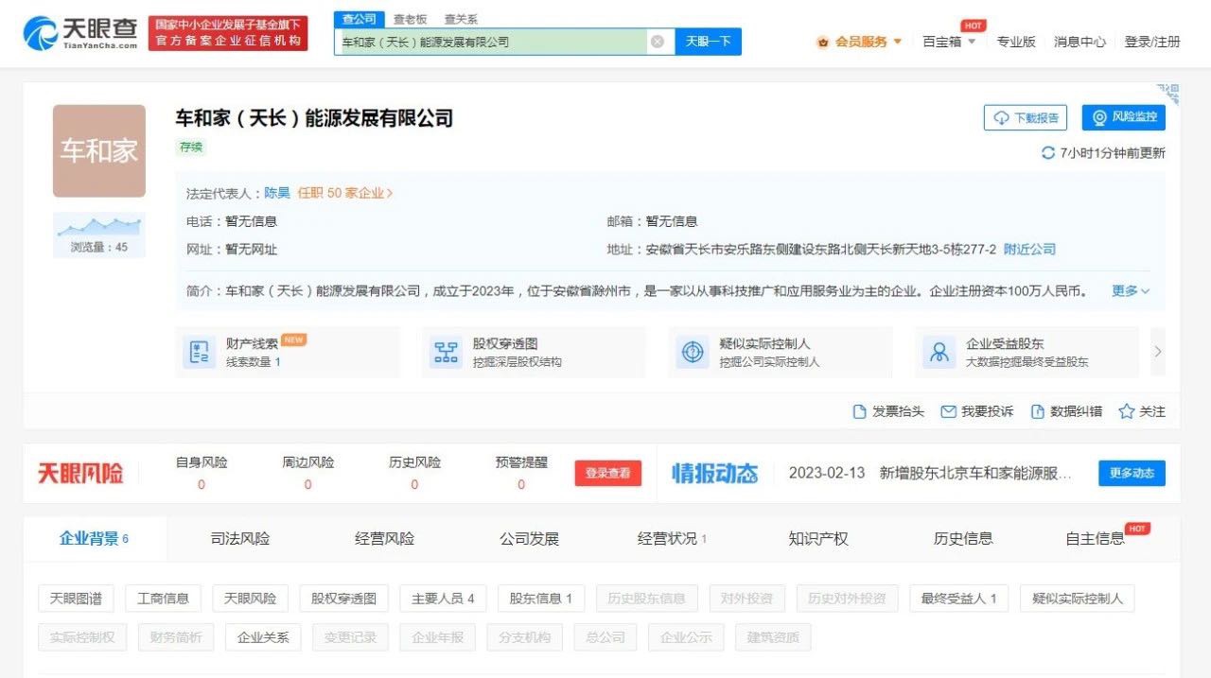Click the 车和家 company logo thumbnail

pos(99,151)
